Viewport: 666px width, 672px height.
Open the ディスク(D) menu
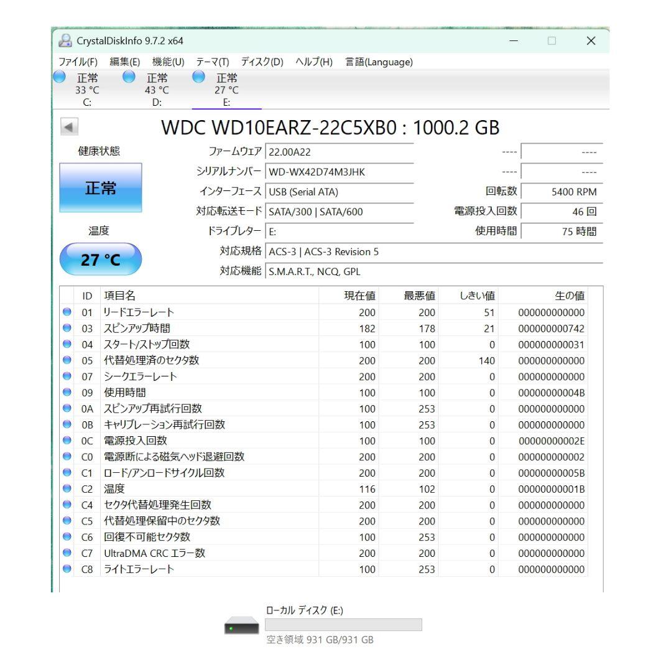coord(262,62)
